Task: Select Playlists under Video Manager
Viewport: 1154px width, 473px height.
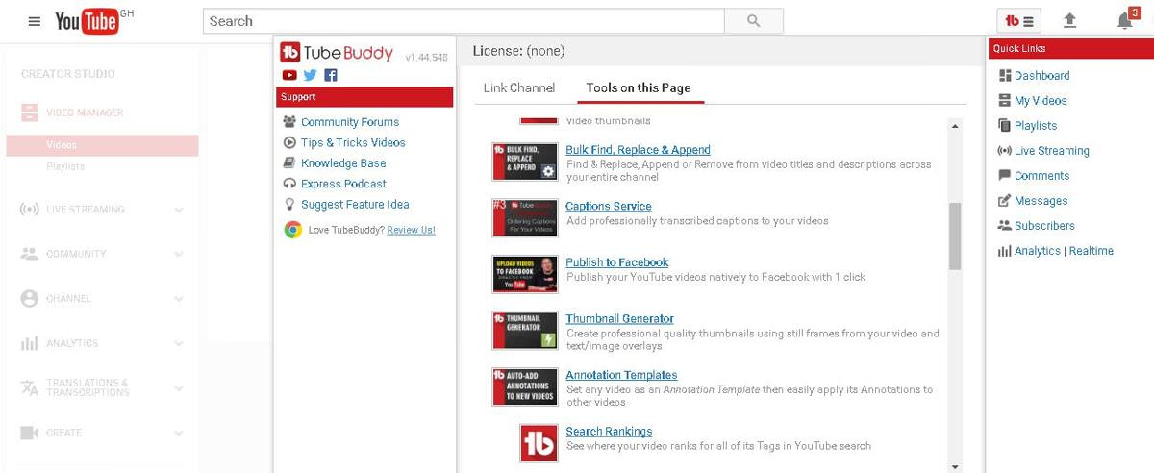Action: point(65,166)
